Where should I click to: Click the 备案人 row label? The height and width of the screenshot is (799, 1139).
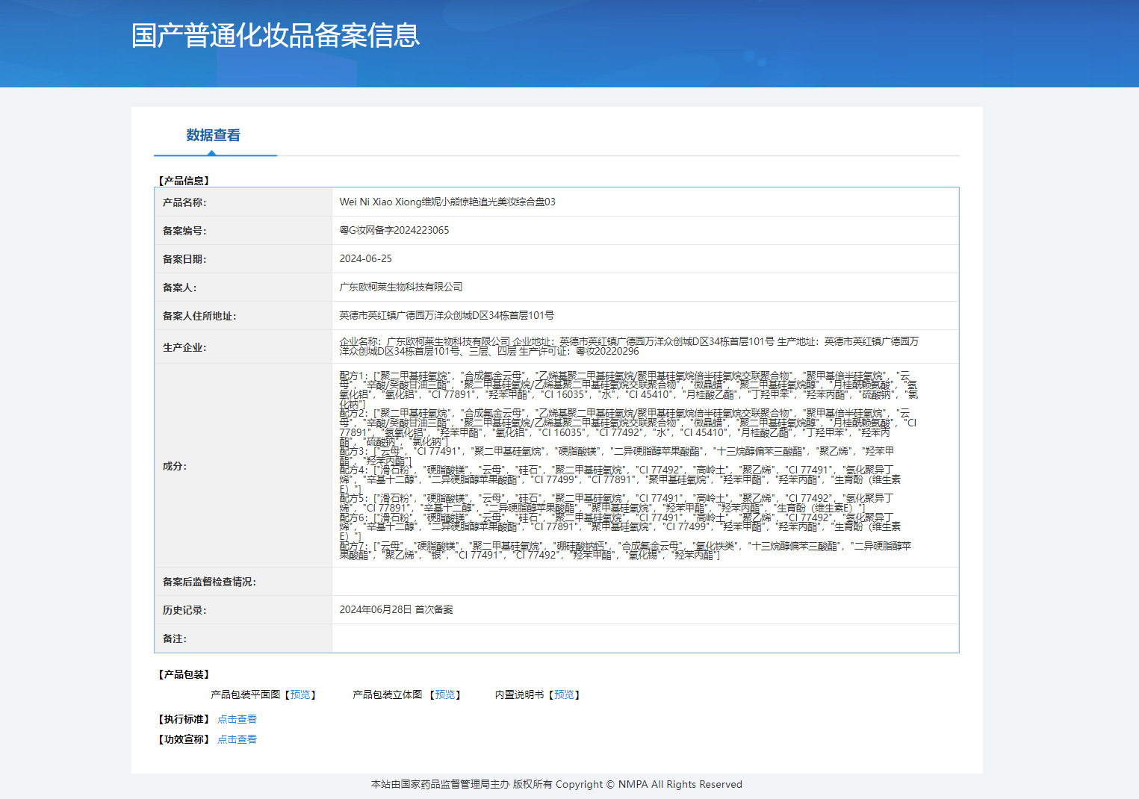point(180,287)
